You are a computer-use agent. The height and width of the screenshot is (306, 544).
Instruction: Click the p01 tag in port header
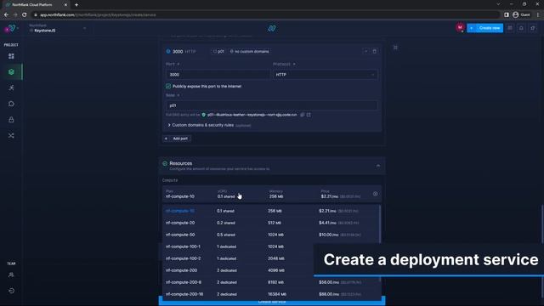click(218, 51)
